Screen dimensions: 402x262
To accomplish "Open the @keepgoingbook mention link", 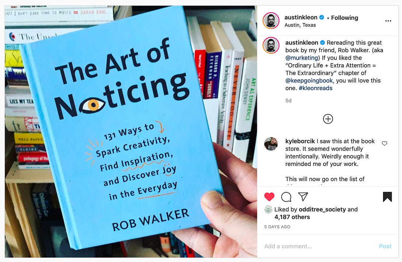I will [x=309, y=80].
